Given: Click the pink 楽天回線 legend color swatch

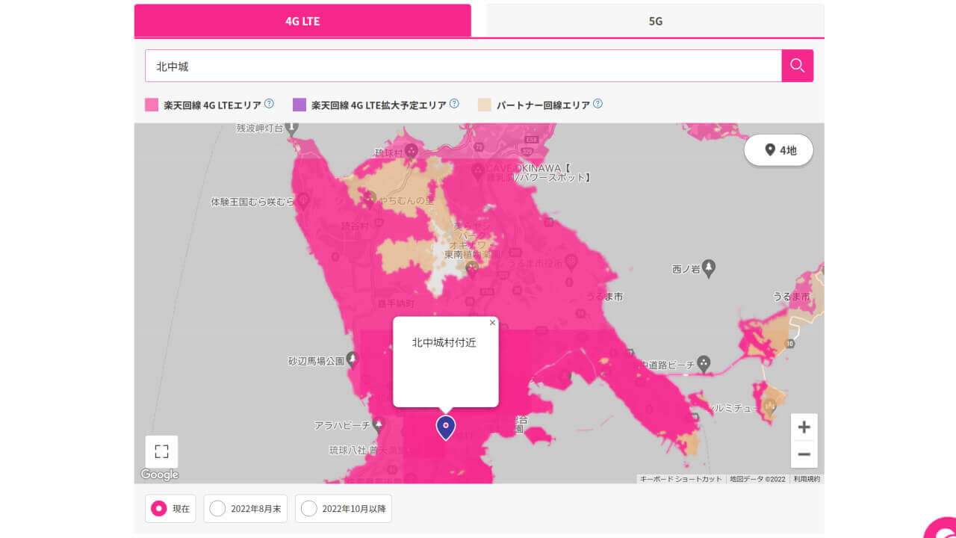Looking at the screenshot, I should point(150,104).
